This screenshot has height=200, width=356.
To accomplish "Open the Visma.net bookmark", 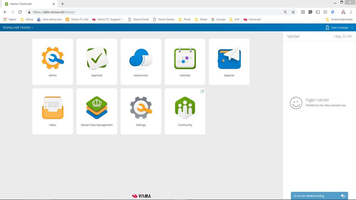I will 252,20.
